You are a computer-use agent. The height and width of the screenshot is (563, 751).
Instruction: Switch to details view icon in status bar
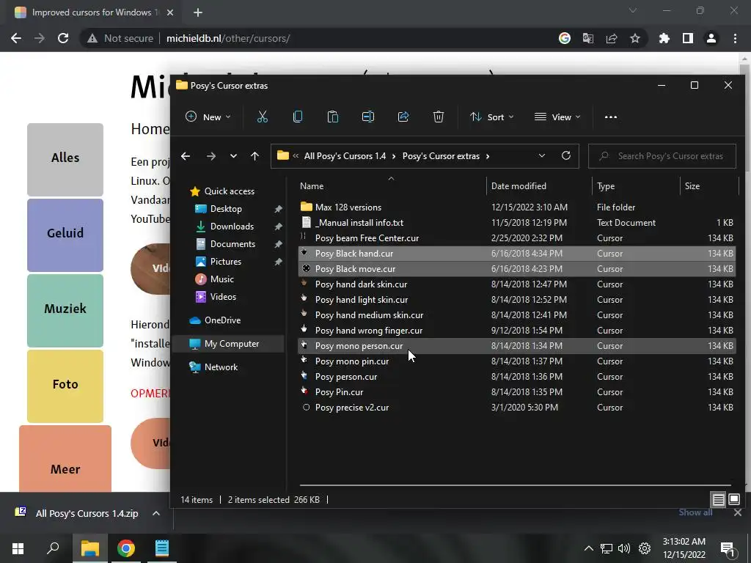[719, 500]
